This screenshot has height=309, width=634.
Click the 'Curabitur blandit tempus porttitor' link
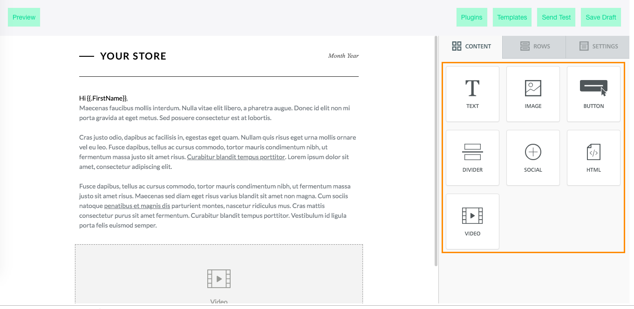point(236,157)
